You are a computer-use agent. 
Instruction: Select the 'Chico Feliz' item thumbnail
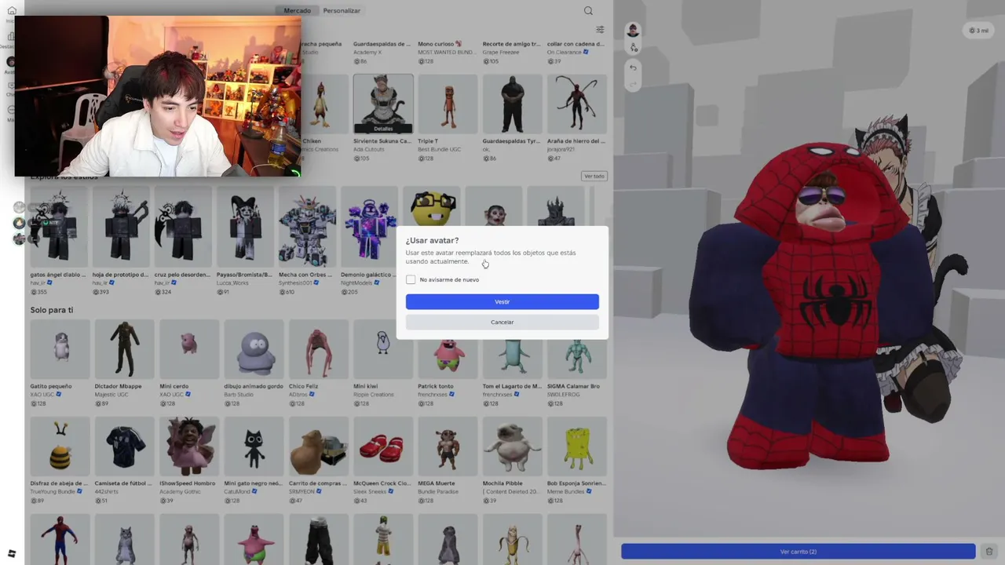318,349
